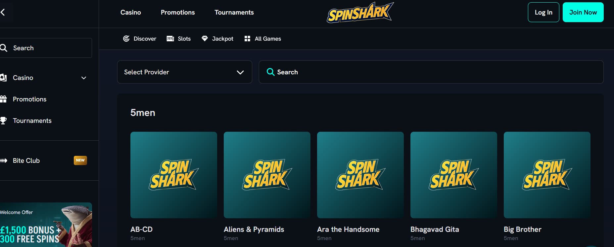
Task: Click 5men provider label under AB-CD
Action: click(x=137, y=238)
